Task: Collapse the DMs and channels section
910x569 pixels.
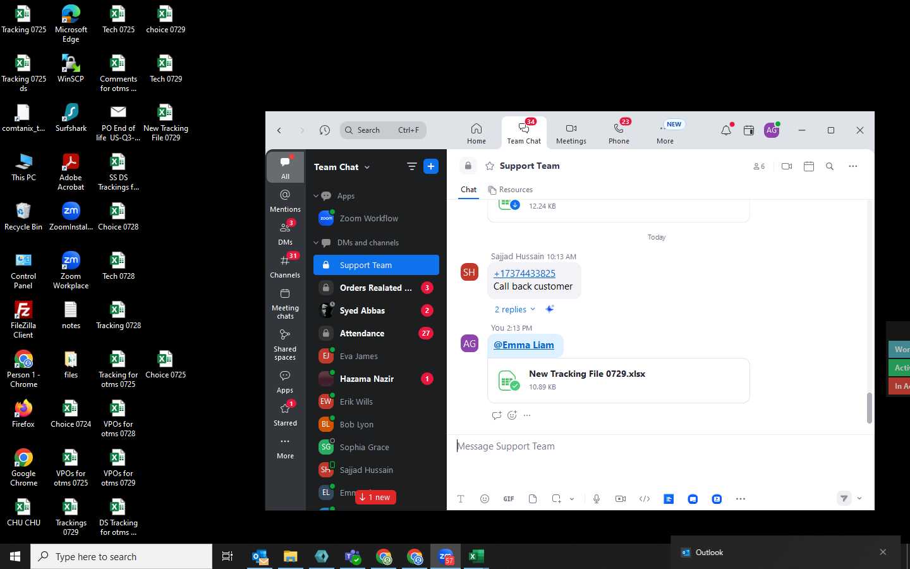Action: click(x=316, y=243)
